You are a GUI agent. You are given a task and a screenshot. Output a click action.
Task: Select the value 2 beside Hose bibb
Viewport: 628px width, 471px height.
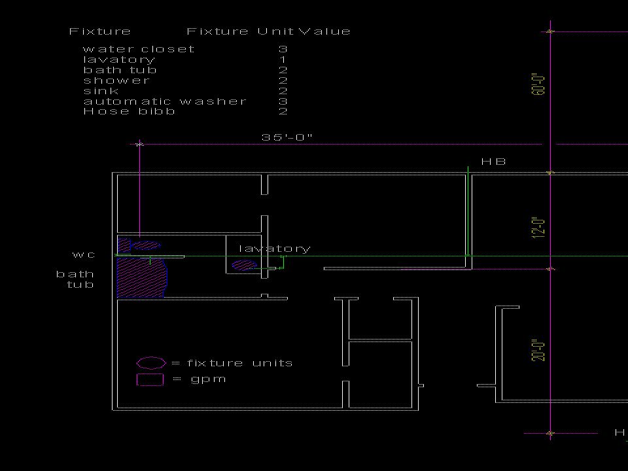[x=283, y=111]
